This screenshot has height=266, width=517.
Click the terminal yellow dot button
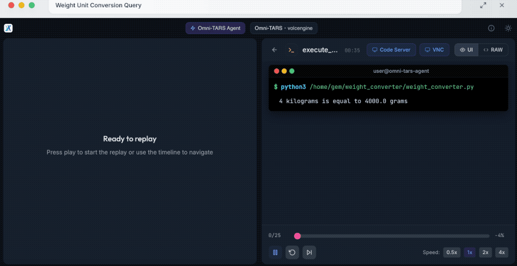pos(284,71)
